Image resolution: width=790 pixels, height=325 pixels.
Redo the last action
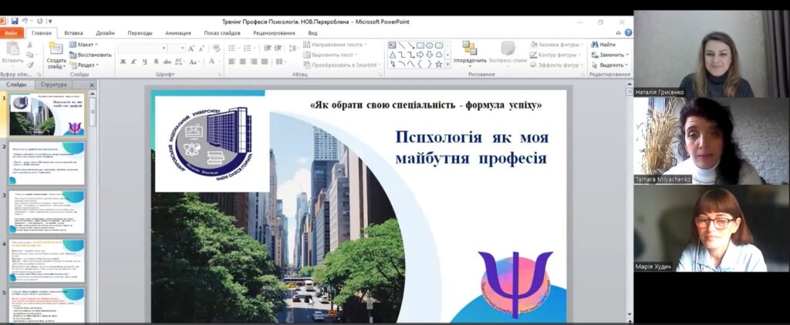(40, 22)
